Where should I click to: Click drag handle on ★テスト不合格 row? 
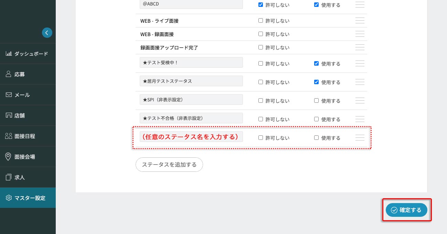click(x=360, y=119)
